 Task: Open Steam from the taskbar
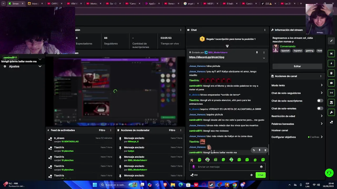tap(211, 185)
